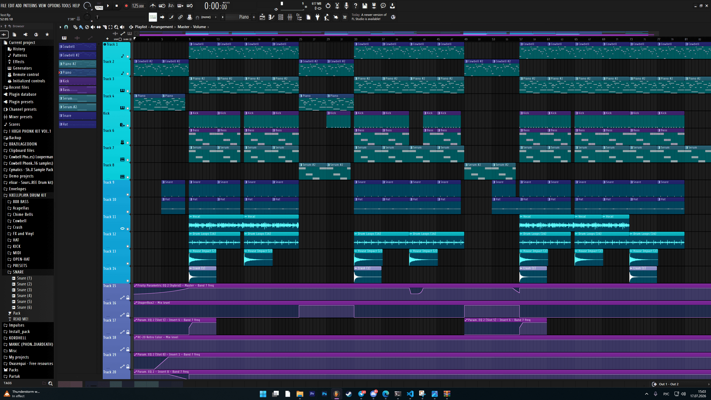Click the Stop playback button
The height and width of the screenshot is (400, 711).
click(x=117, y=6)
